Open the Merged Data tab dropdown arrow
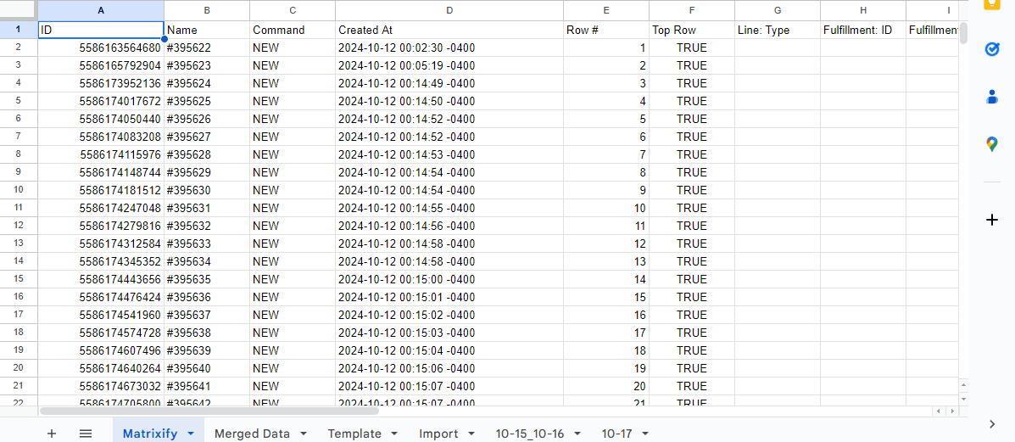This screenshot has height=442, width=1015. pyautogui.click(x=303, y=434)
